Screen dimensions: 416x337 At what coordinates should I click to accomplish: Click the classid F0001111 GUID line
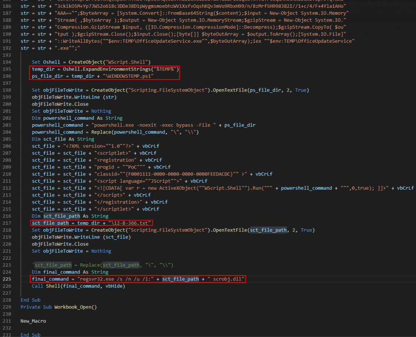pyautogui.click(x=152, y=174)
